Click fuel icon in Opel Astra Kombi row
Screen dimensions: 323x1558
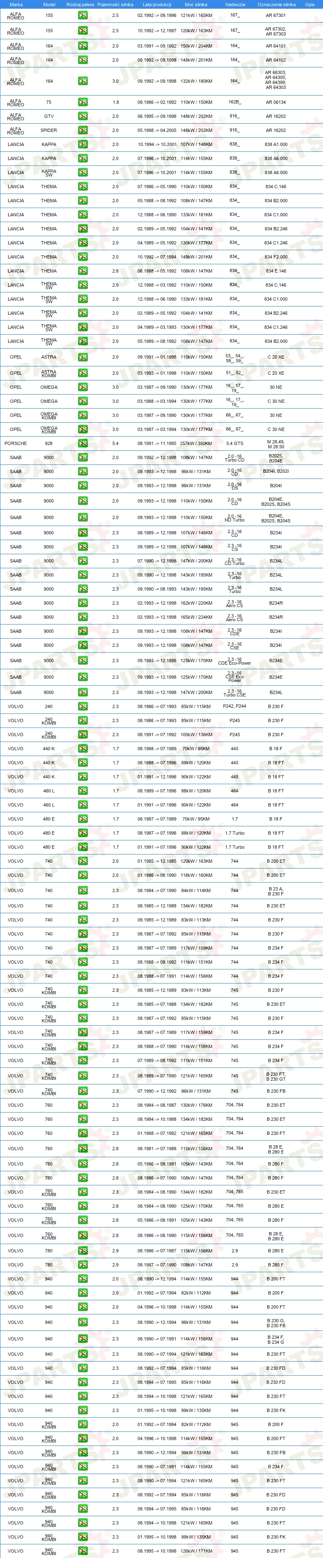click(83, 373)
